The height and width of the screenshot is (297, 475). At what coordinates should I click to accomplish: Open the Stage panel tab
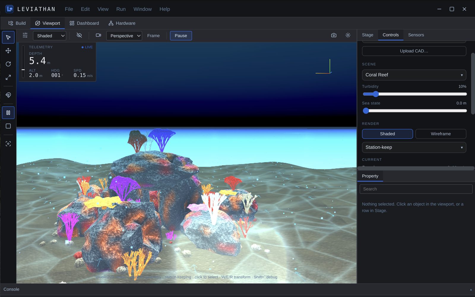[x=368, y=35]
